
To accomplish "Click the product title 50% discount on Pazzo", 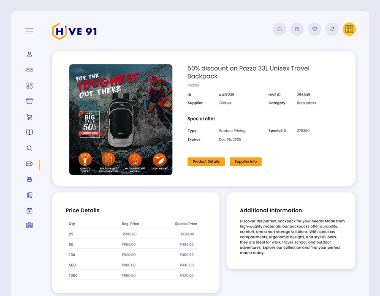I will point(248,72).
